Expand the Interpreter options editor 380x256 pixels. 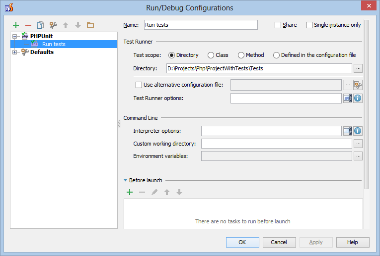348,131
